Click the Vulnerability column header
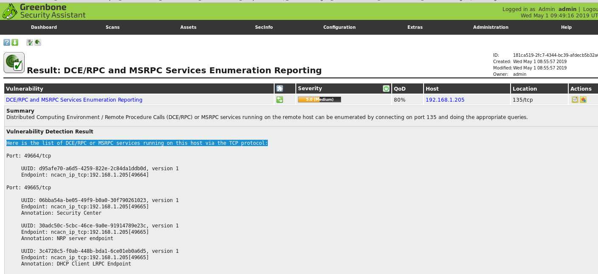 tap(25, 89)
